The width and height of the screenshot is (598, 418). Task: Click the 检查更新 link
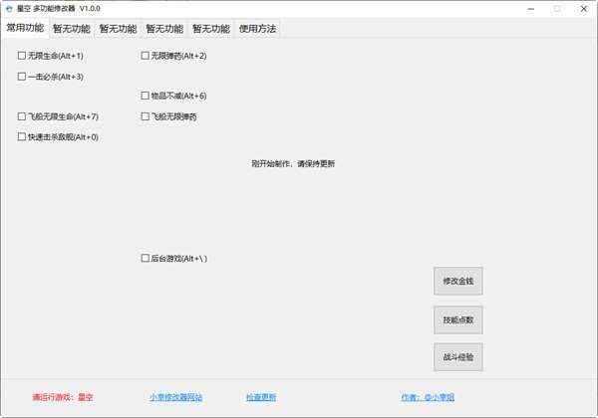click(x=260, y=397)
